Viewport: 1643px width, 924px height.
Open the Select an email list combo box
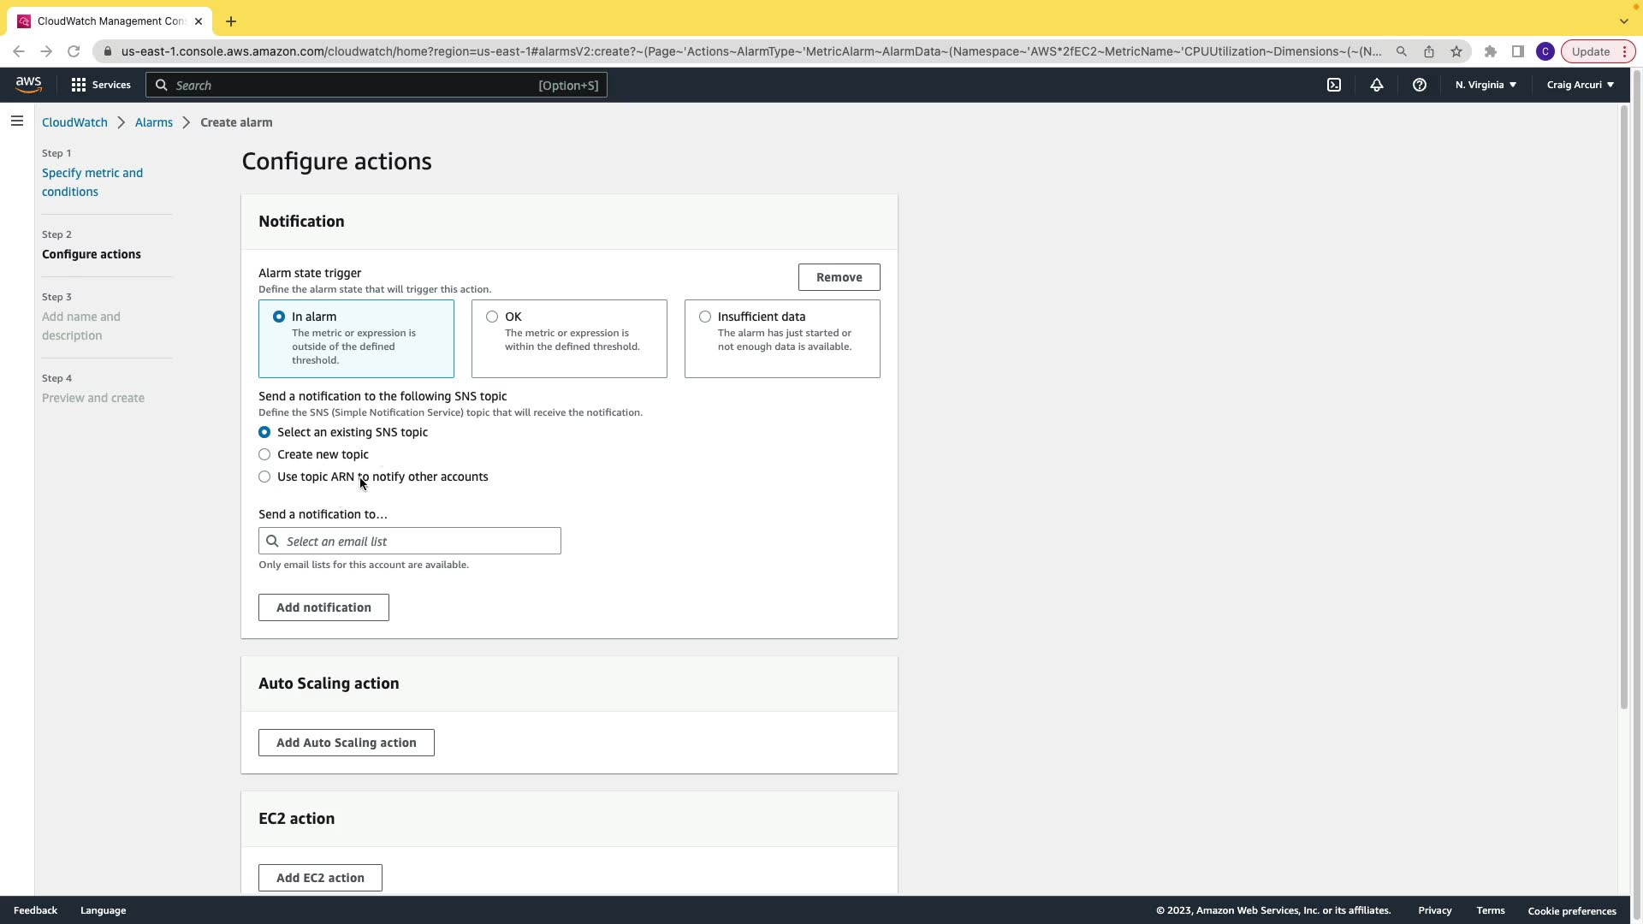[410, 541]
